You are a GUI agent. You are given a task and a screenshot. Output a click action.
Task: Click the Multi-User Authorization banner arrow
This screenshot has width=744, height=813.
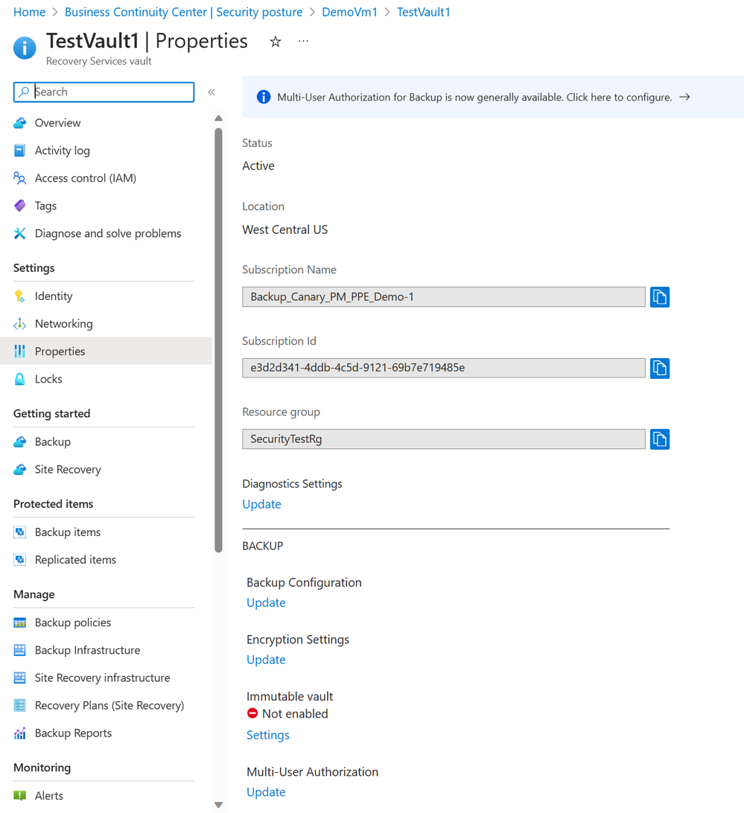[684, 97]
